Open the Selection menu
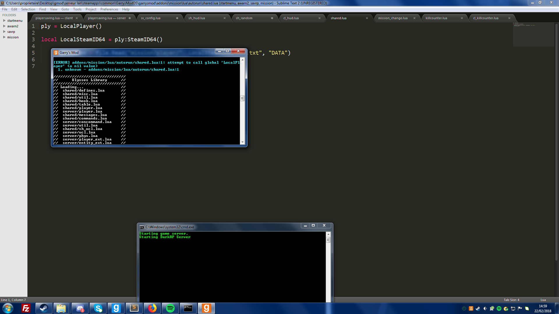 click(x=28, y=9)
